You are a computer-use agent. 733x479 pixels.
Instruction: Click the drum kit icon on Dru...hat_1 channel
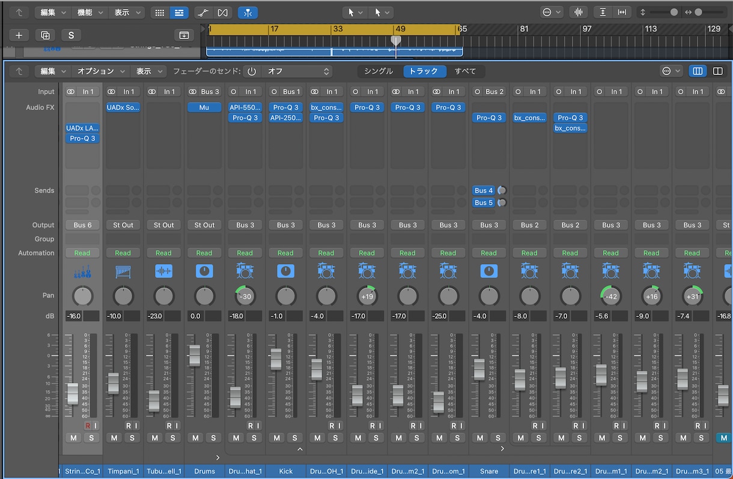245,271
